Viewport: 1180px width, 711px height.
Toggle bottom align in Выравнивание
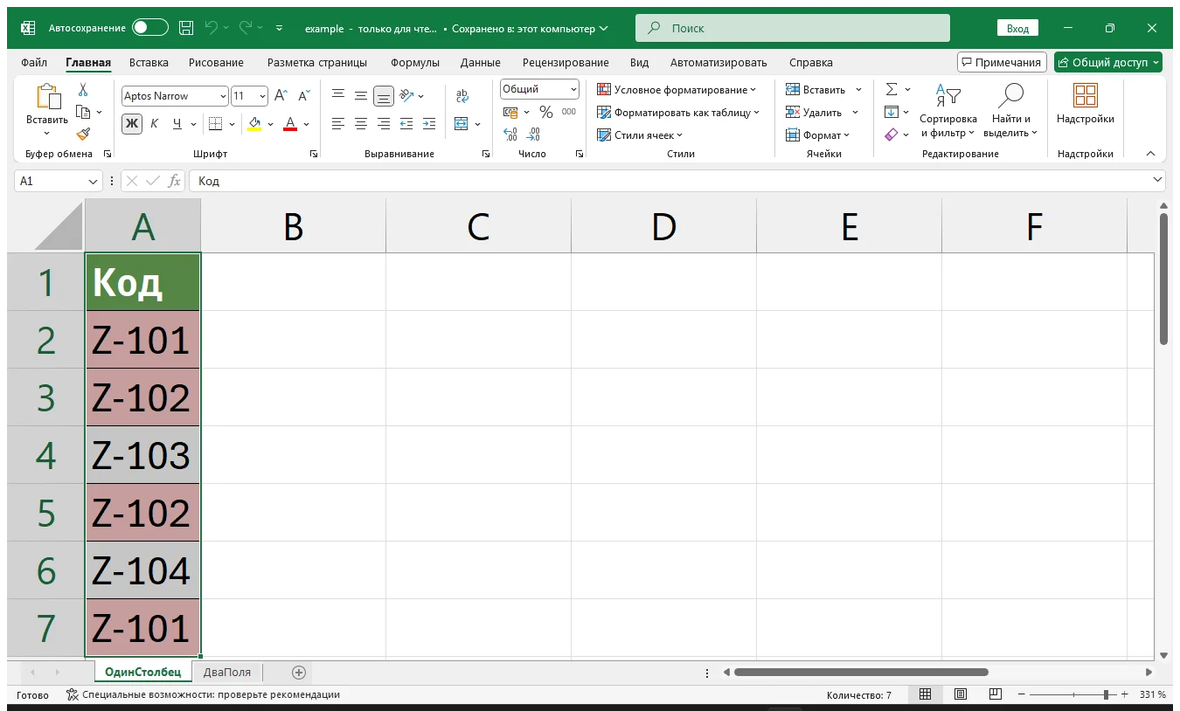384,96
